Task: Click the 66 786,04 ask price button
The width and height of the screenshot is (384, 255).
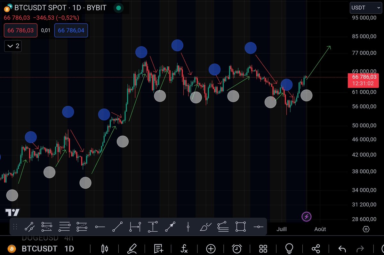Action: coord(71,31)
